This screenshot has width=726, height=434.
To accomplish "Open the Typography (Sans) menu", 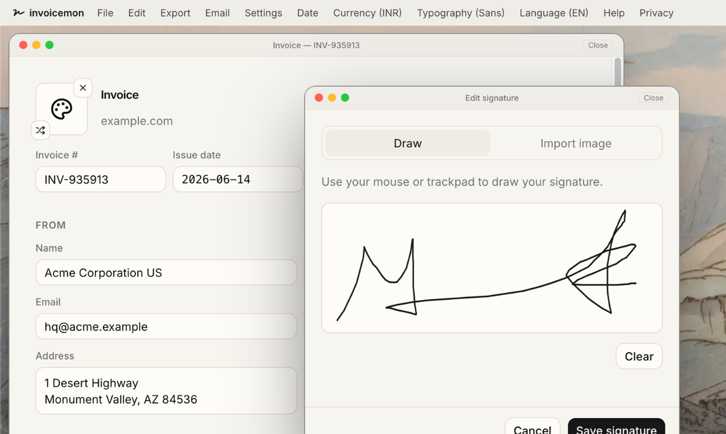I will 461,13.
